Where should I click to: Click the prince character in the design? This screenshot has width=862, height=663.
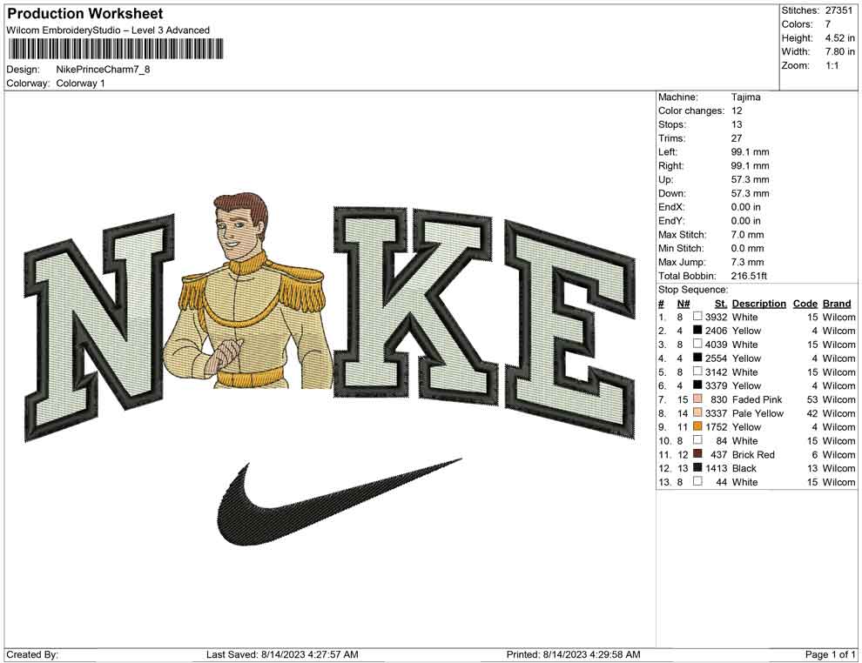pyautogui.click(x=248, y=291)
